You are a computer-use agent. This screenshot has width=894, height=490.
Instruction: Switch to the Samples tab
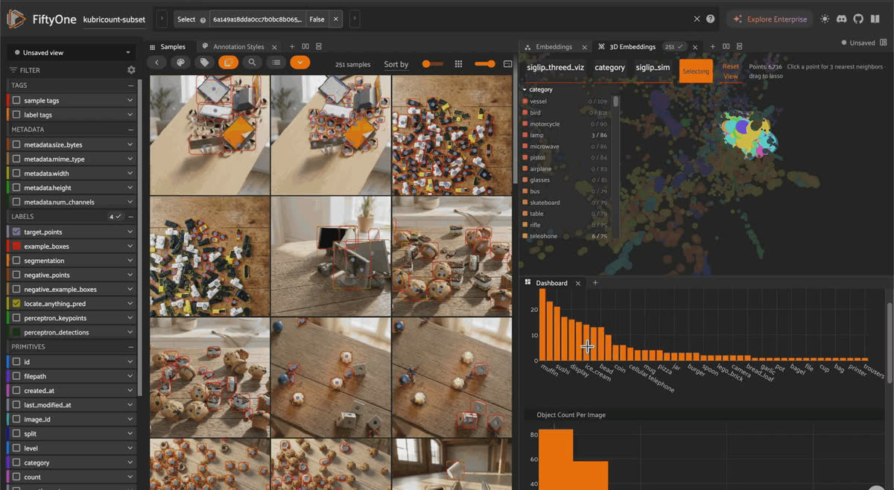coord(168,47)
